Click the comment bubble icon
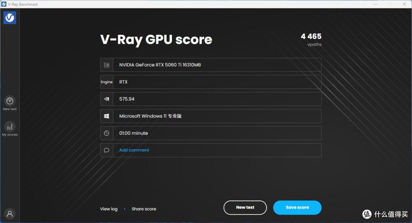 [x=107, y=150]
